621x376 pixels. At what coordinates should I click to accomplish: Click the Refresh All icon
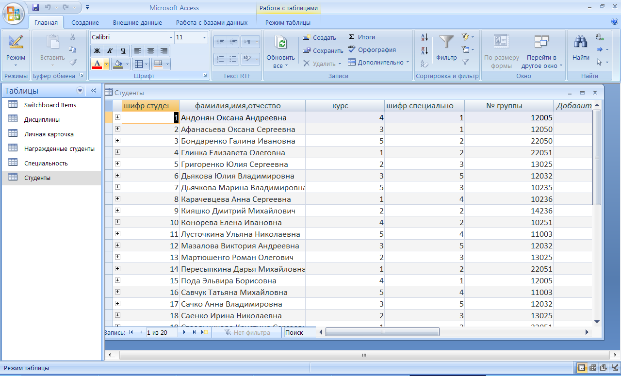[280, 43]
